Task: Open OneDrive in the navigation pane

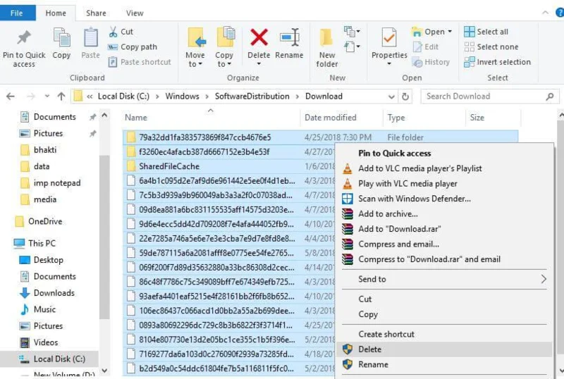Action: tap(39, 221)
